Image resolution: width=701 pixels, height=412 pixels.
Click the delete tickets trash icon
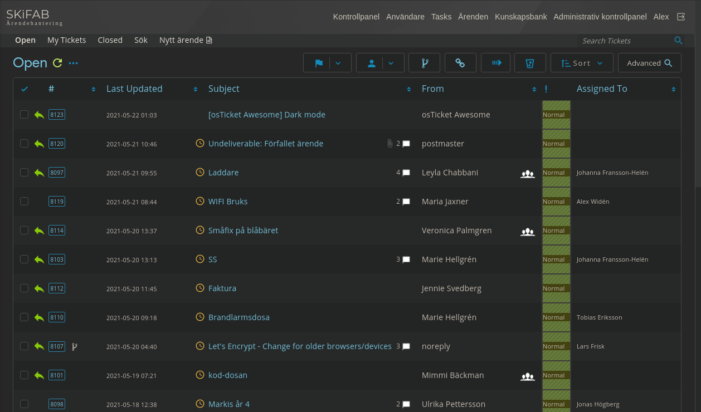click(x=529, y=63)
